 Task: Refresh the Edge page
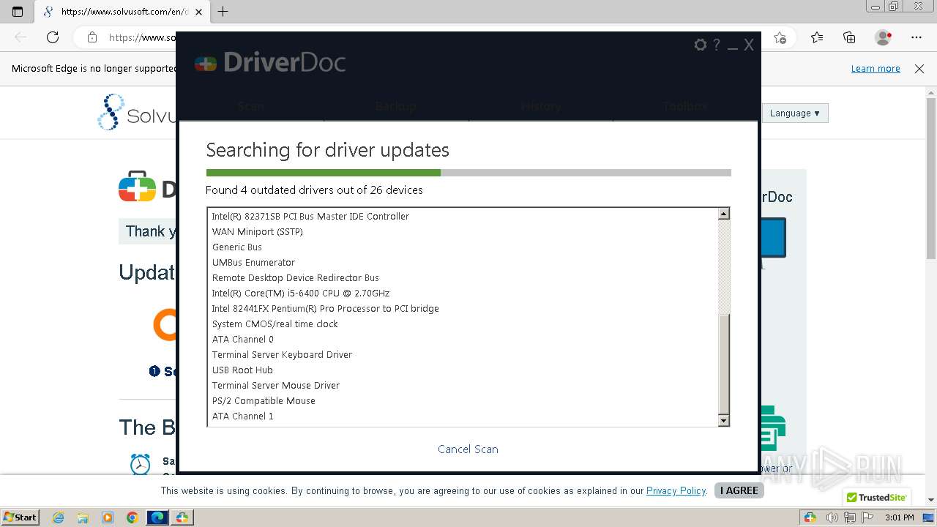53,37
